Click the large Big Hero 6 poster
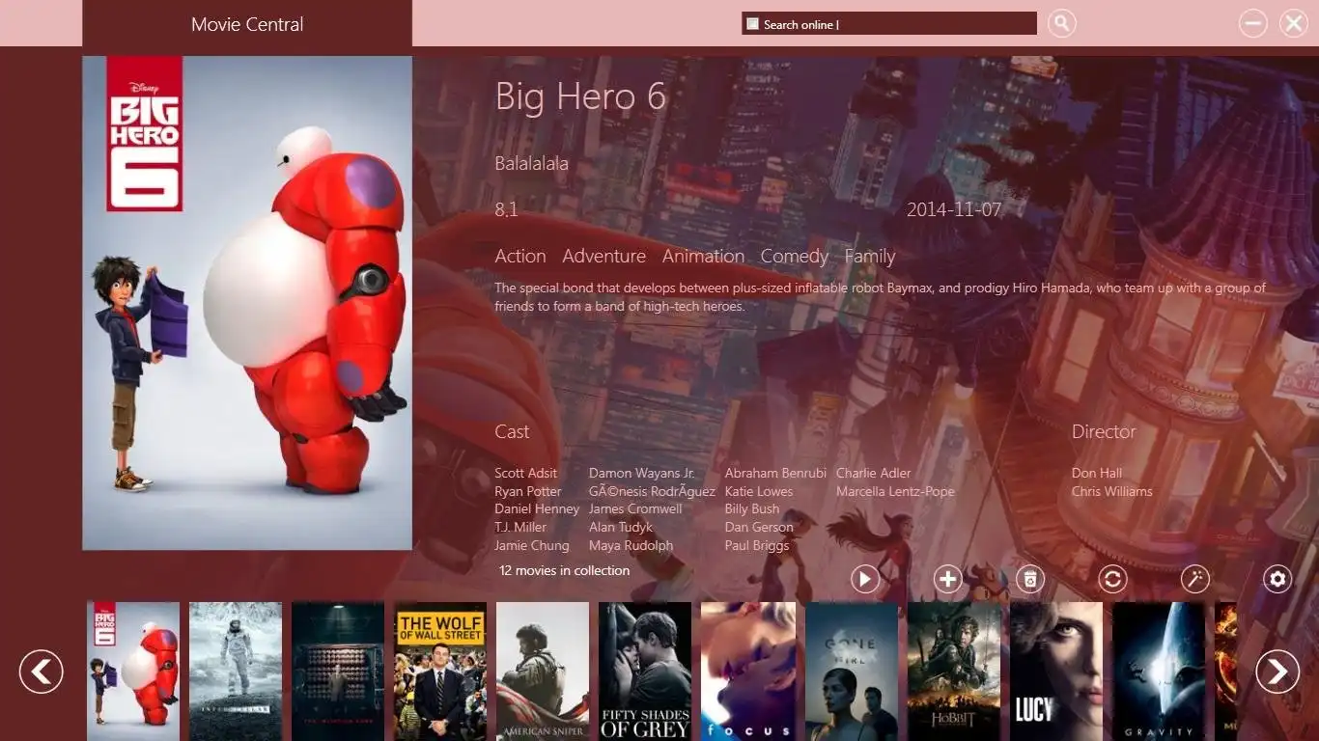 tap(247, 303)
